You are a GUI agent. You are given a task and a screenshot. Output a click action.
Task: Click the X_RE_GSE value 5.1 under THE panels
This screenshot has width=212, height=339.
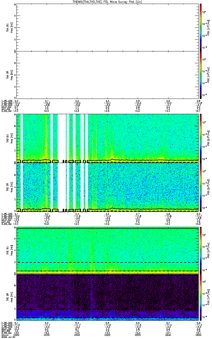click(16, 323)
